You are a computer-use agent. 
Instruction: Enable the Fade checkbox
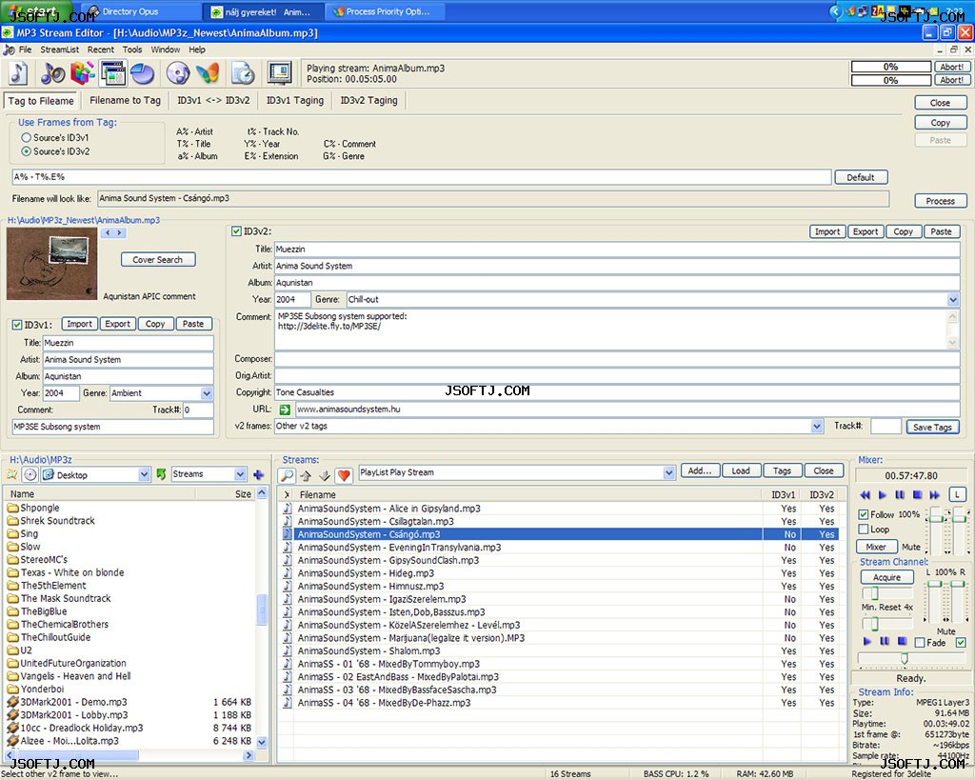(x=920, y=643)
